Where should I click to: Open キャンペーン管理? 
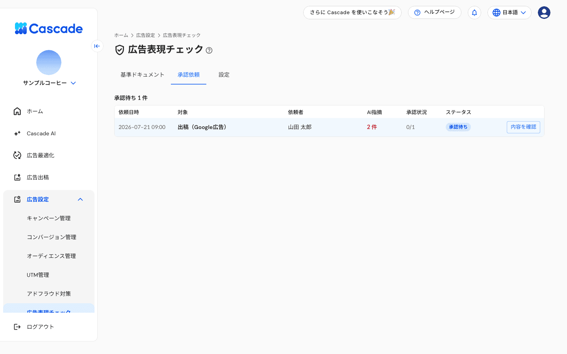[x=49, y=218]
